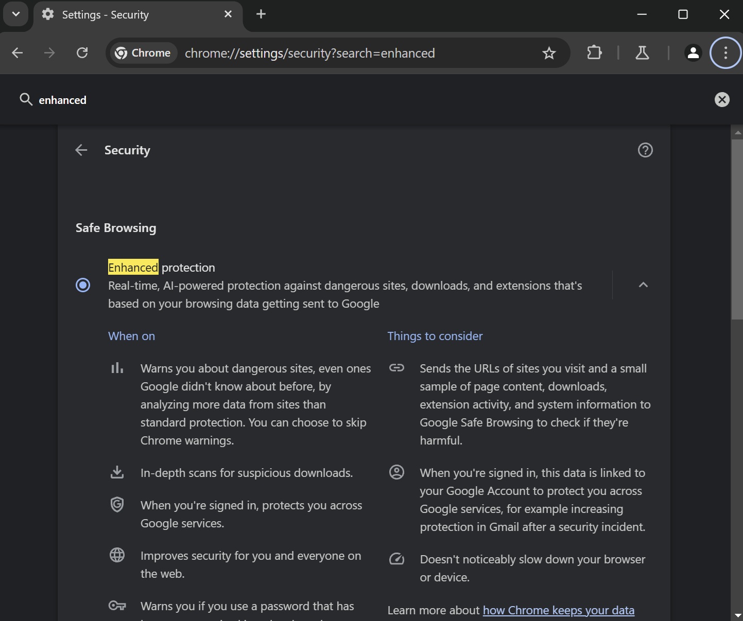This screenshot has width=743, height=621.
Task: Click inside the address bar
Action: pyautogui.click(x=309, y=53)
